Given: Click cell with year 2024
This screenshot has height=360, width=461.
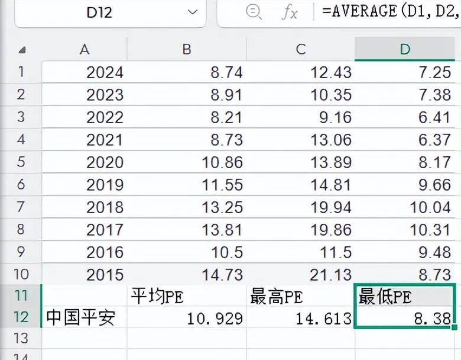Looking at the screenshot, I should click(x=85, y=72).
